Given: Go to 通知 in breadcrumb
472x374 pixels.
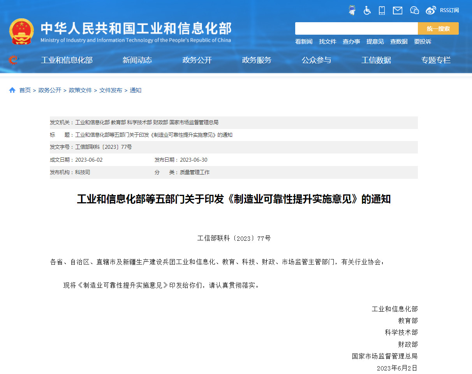Looking at the screenshot, I should pos(136,90).
